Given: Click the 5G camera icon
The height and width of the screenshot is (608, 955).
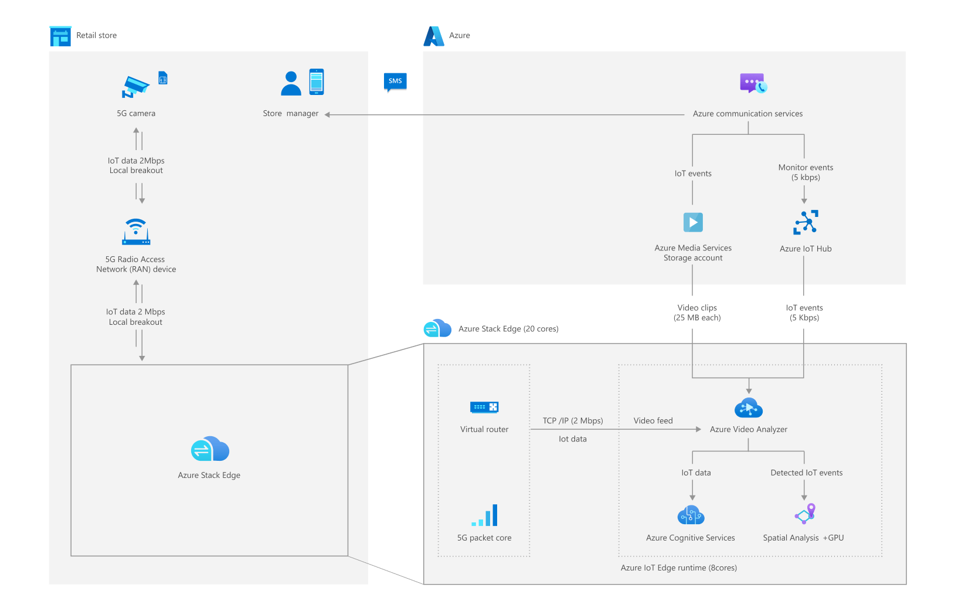Looking at the screenshot, I should pyautogui.click(x=135, y=87).
